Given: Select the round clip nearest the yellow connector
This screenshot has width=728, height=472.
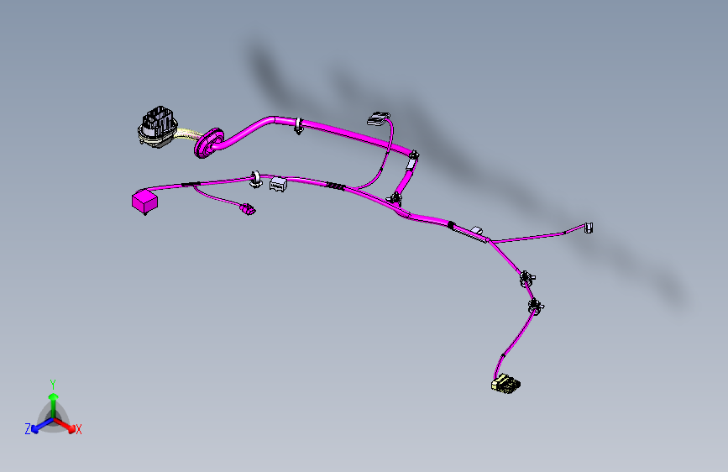Looking at the screenshot, I should 536,306.
